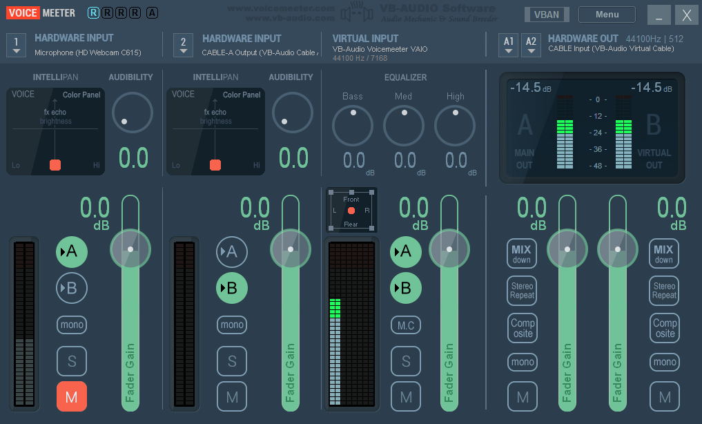The height and width of the screenshot is (424, 702).
Task: Mute main out A bus
Action: coord(523,396)
